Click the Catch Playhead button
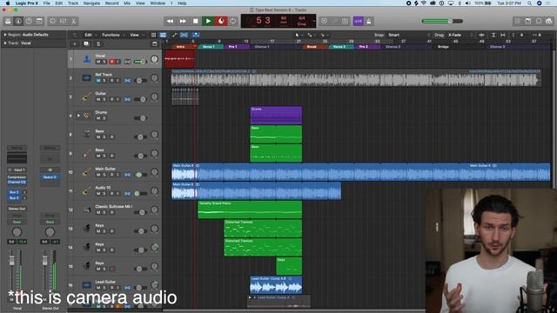This screenshot has width=557, height=313. [196, 35]
